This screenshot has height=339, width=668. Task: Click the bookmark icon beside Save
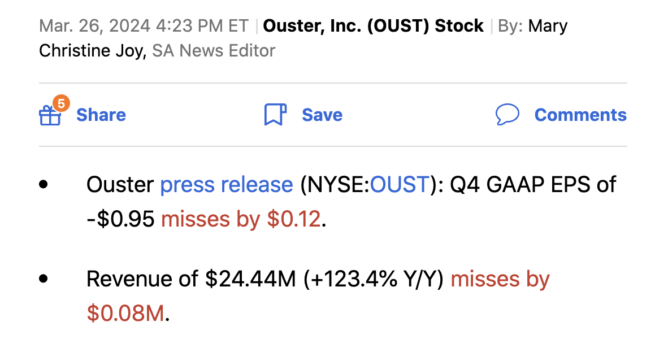point(275,114)
